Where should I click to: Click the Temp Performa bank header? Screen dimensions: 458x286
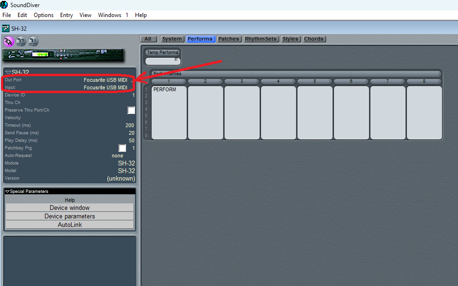(x=162, y=52)
